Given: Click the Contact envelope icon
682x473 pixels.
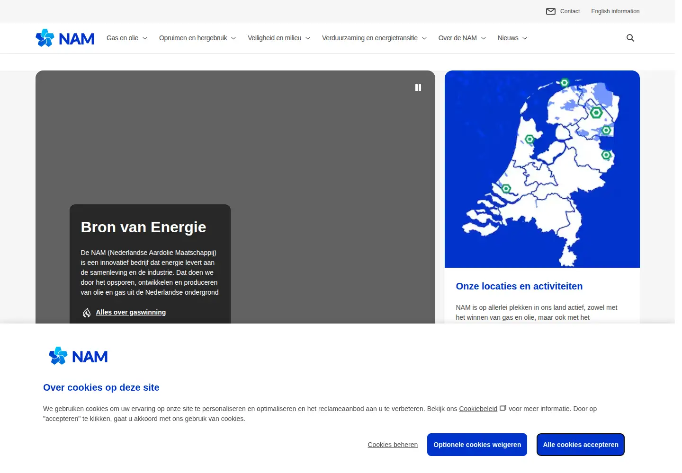Looking at the screenshot, I should pyautogui.click(x=551, y=11).
